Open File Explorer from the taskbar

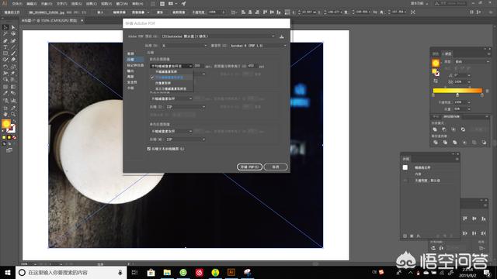[x=167, y=272]
